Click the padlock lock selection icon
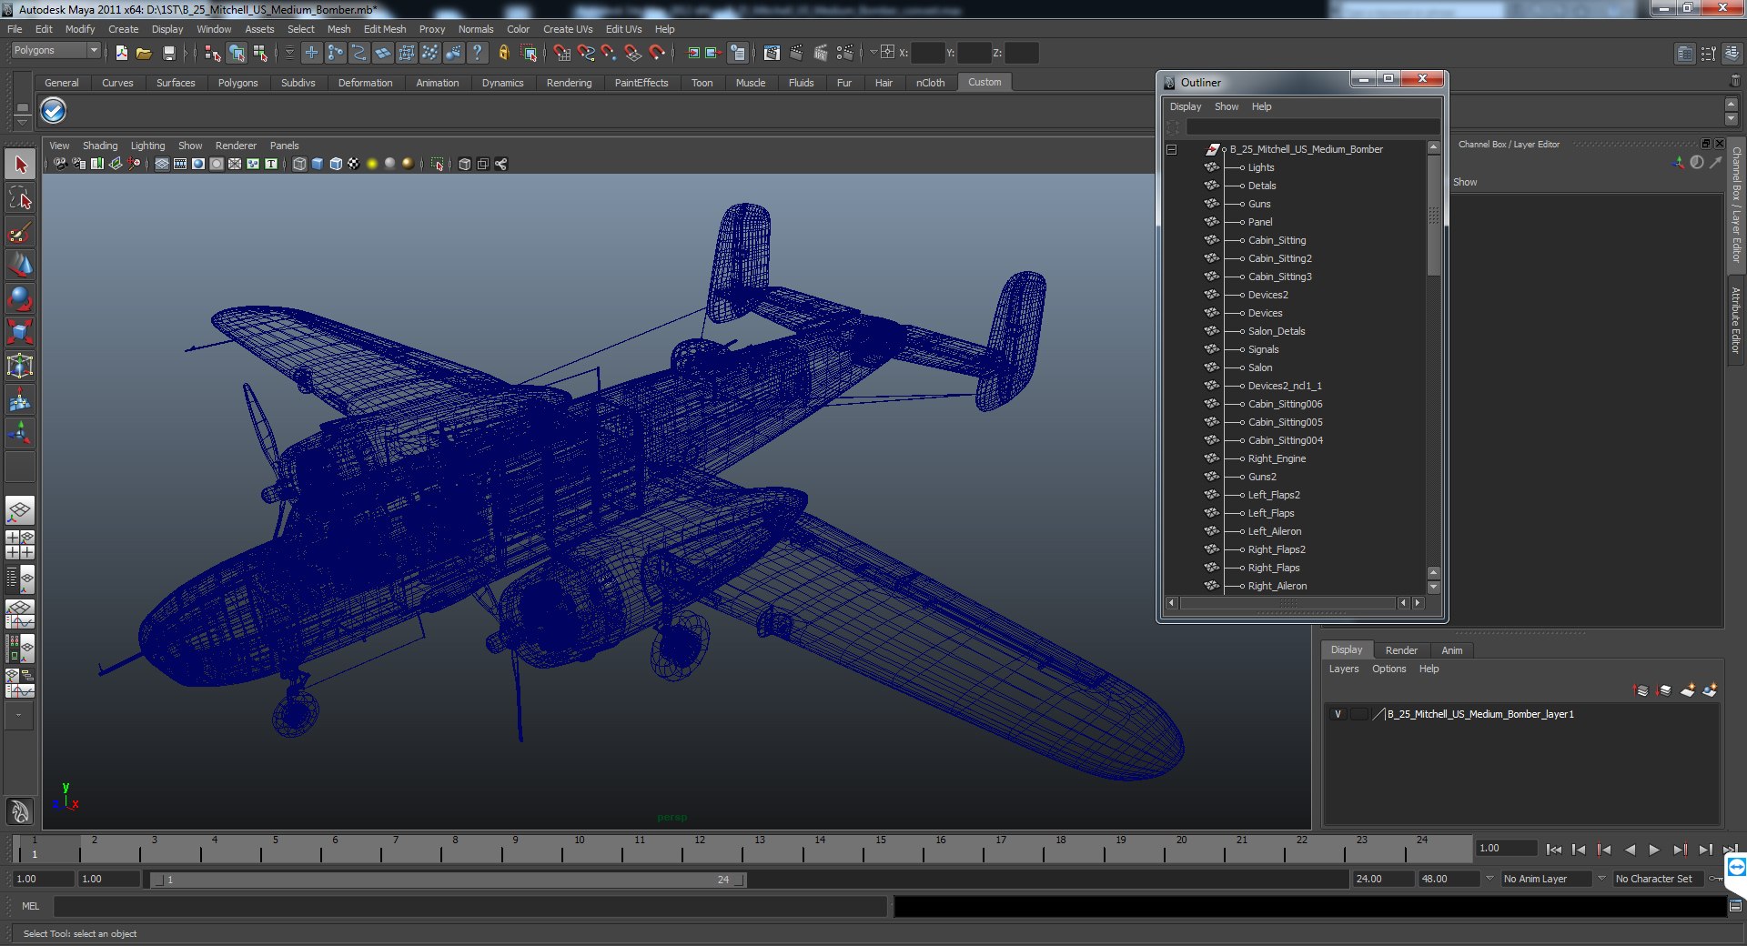This screenshot has height=946, width=1747. pos(503,53)
